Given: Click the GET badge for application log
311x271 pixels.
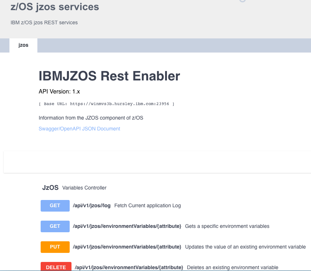Looking at the screenshot, I should (x=55, y=206).
